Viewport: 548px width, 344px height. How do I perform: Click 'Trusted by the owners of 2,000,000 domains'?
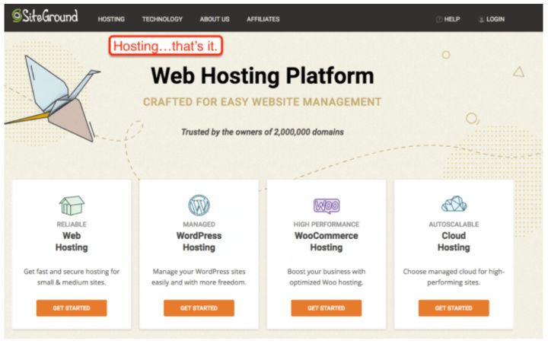click(263, 132)
